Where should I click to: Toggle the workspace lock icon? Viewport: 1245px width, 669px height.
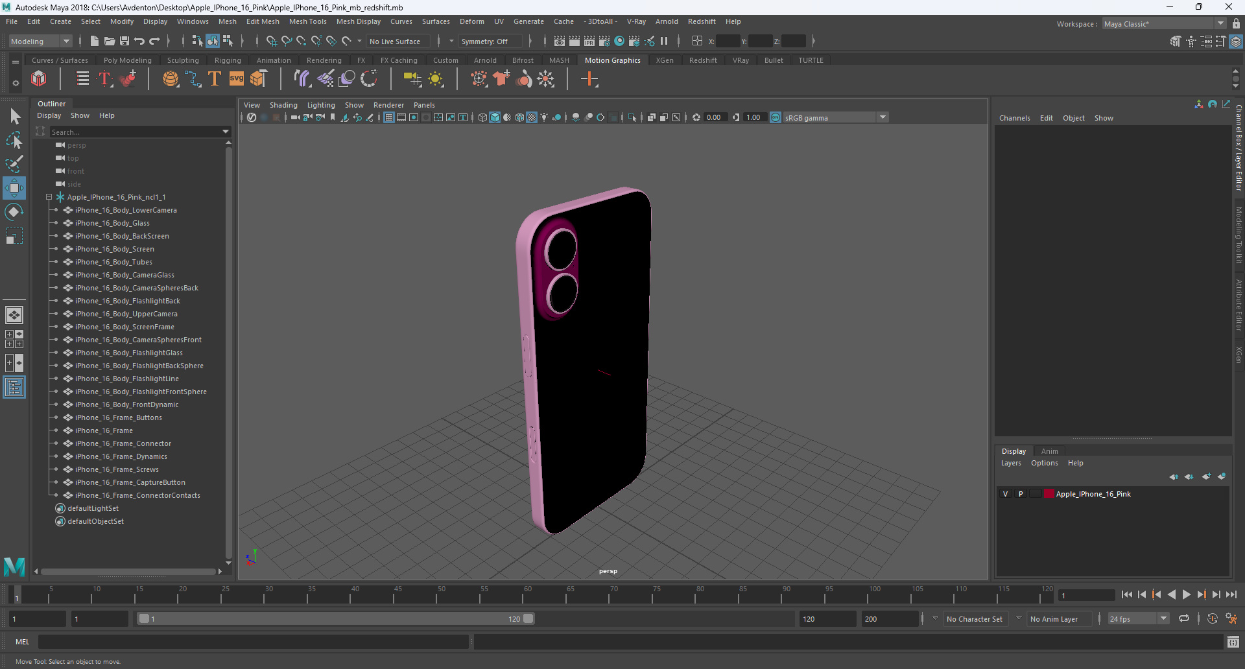[x=1237, y=23]
